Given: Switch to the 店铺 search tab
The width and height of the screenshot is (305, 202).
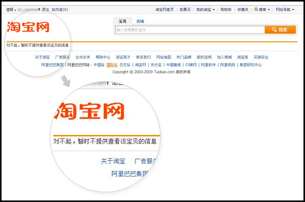Looking at the screenshot, I should (x=140, y=21).
